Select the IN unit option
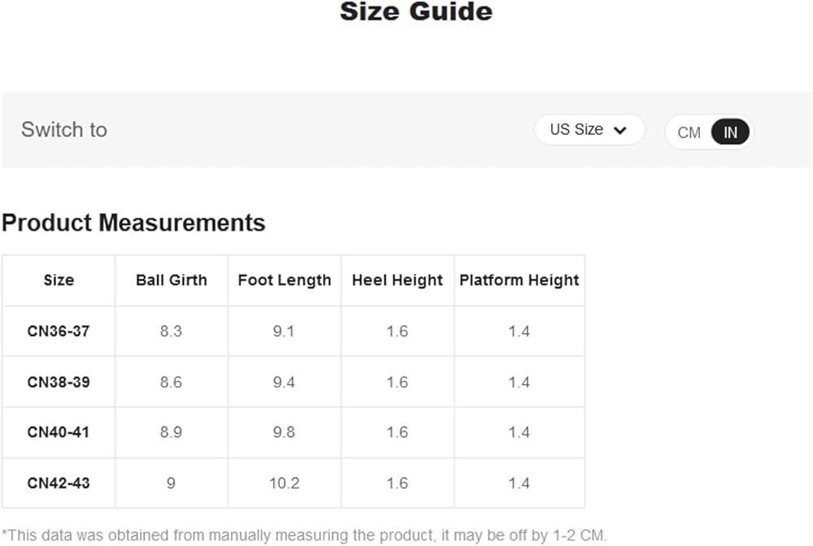This screenshot has width=813, height=546. [730, 132]
